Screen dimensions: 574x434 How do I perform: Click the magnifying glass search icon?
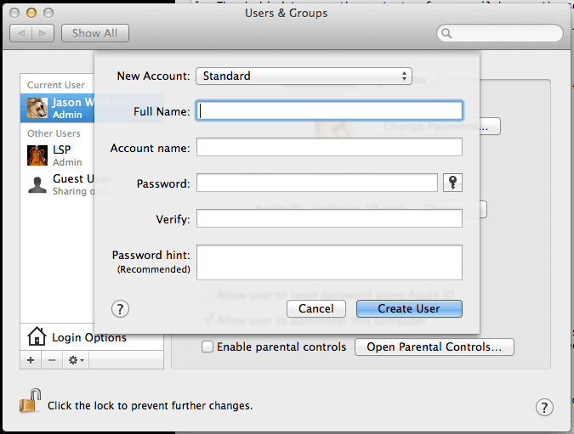[x=446, y=33]
